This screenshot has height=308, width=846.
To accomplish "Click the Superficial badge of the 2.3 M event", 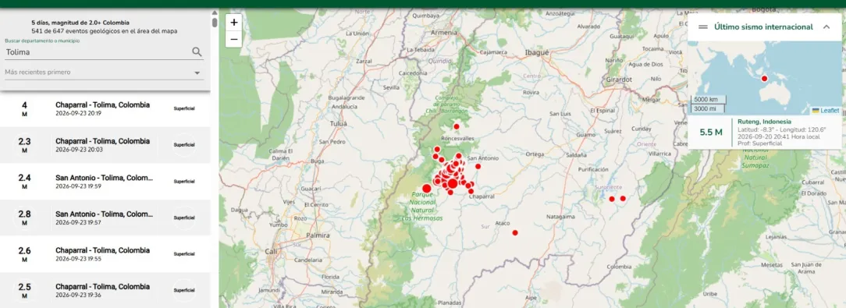I will [184, 144].
